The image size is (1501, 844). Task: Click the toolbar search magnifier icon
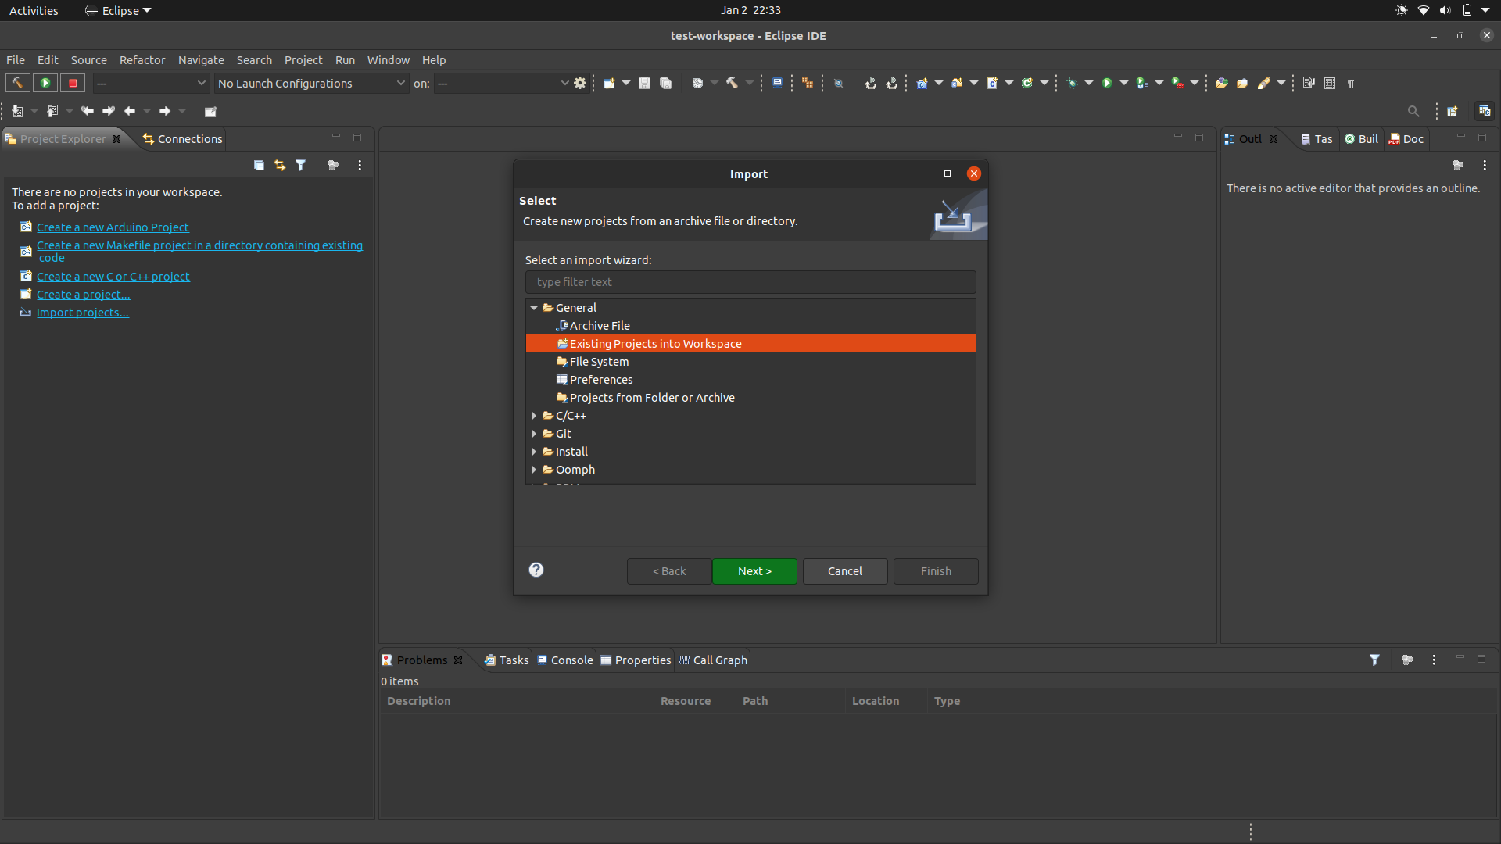pos(1413,111)
